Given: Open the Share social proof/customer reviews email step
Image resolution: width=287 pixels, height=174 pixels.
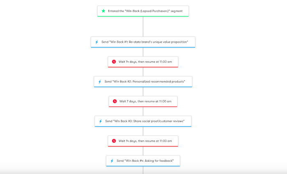Looking at the screenshot, I should tap(143, 121).
